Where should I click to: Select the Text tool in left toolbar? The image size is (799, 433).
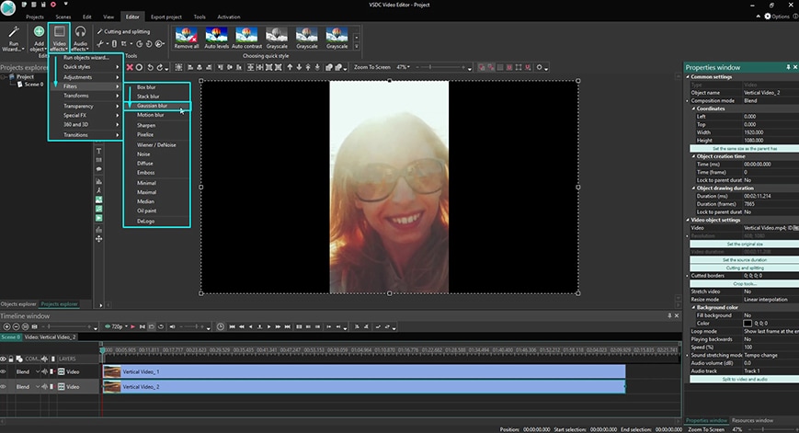(x=99, y=151)
